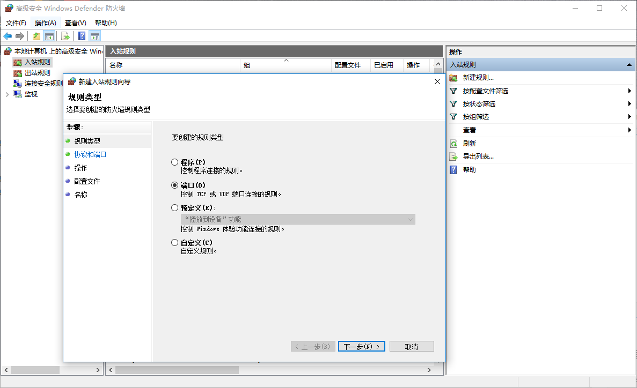Sort rules by the 配置文件 column header
The width and height of the screenshot is (637, 388).
pyautogui.click(x=351, y=65)
